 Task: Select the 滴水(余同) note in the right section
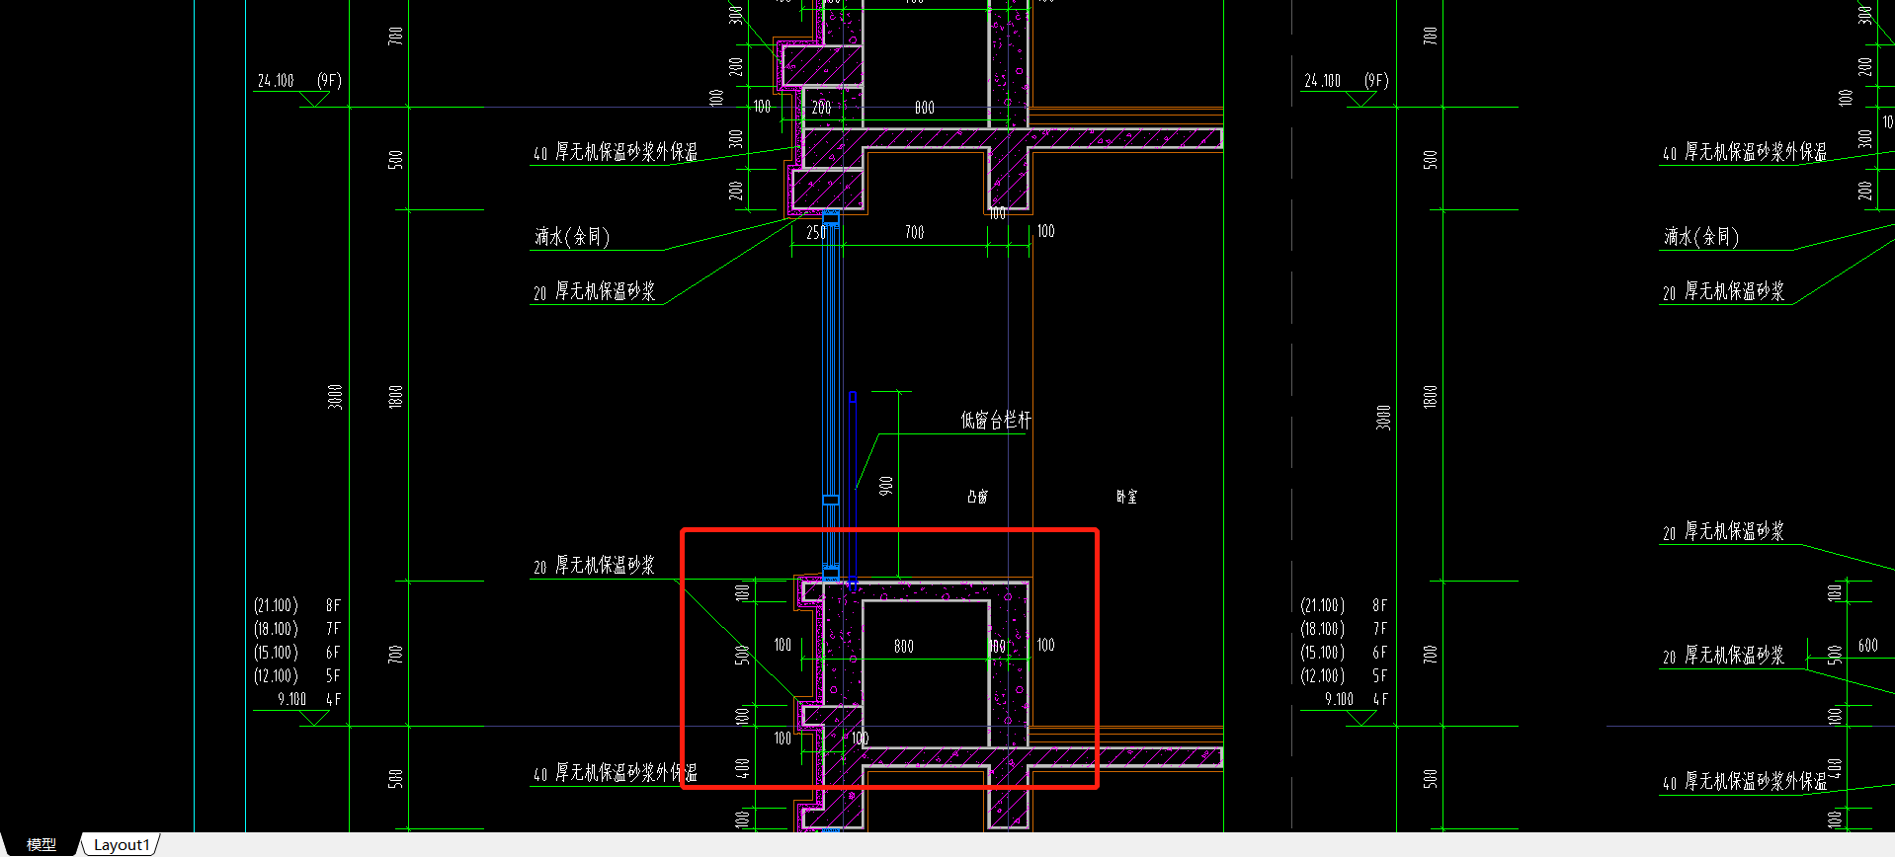(x=1701, y=237)
